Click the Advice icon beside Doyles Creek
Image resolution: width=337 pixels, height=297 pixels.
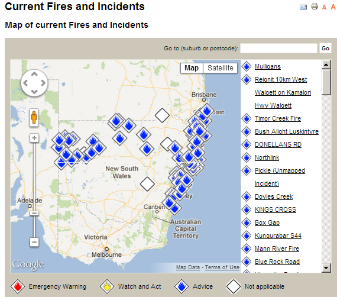[247, 196]
